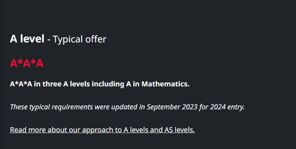Click 'Read more' at the link's start
Image resolution: width=296 pixels, height=149 pixels.
(x=27, y=130)
